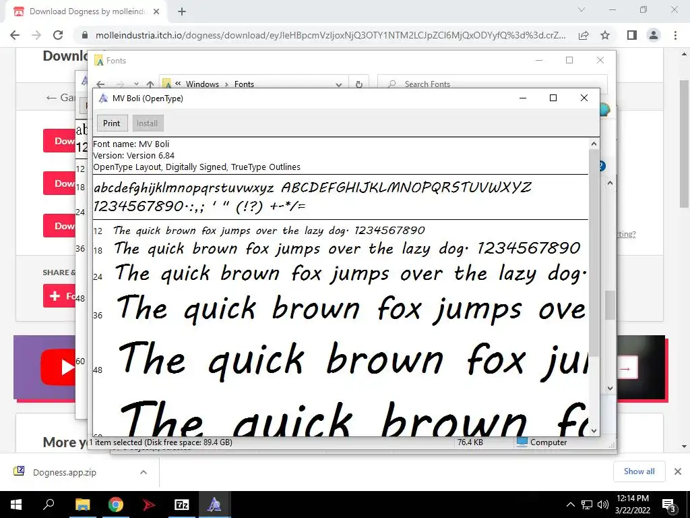Expand the Fonts address bar dropdown
Screen dimensions: 690x518
pos(338,84)
